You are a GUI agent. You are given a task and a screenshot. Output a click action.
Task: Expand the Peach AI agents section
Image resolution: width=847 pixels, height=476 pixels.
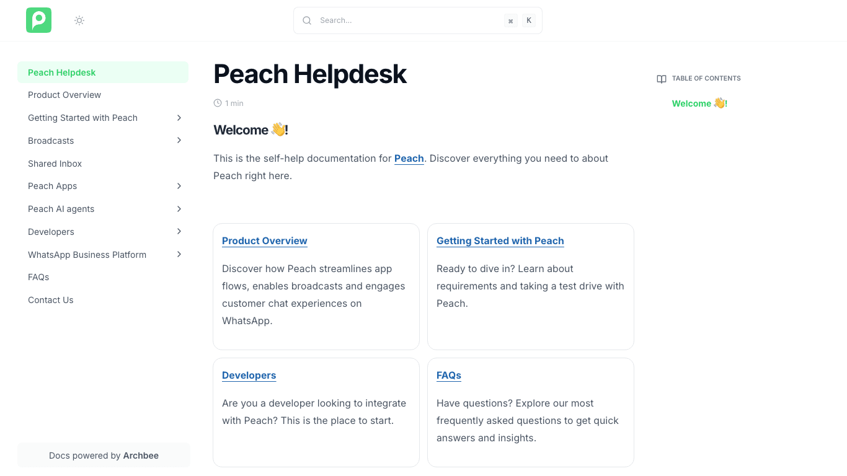pos(179,209)
